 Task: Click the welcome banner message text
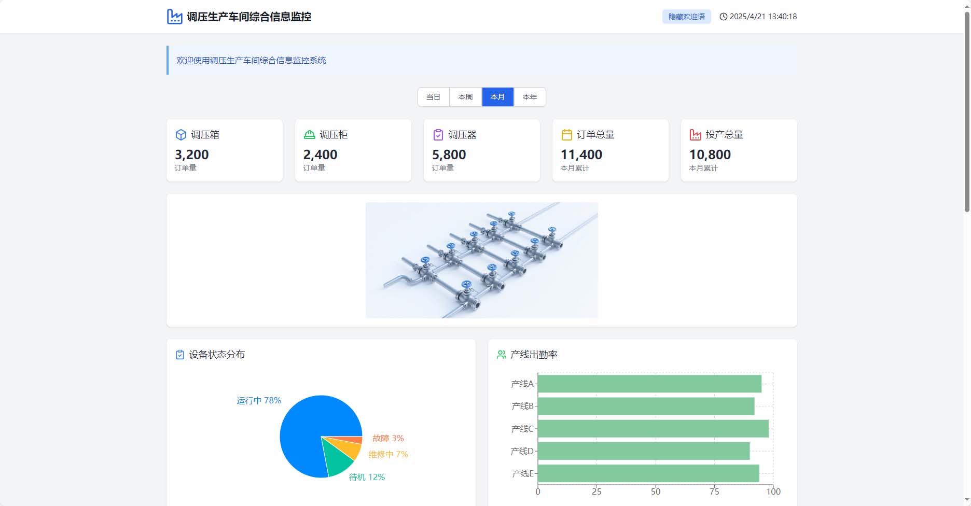[251, 60]
